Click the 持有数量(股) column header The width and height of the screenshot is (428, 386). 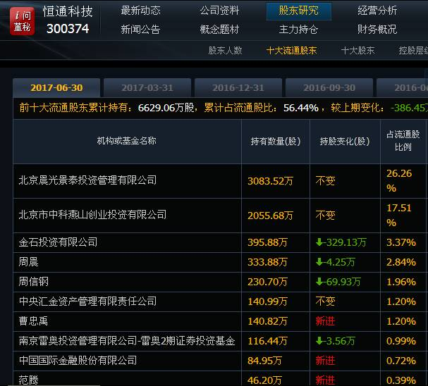276,142
